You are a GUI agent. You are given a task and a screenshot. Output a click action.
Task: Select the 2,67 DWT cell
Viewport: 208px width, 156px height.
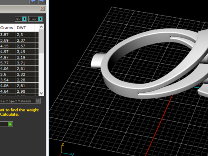tap(25, 46)
